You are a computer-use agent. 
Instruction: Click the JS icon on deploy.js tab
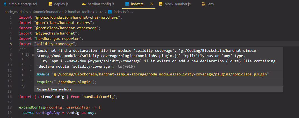(50, 4)
